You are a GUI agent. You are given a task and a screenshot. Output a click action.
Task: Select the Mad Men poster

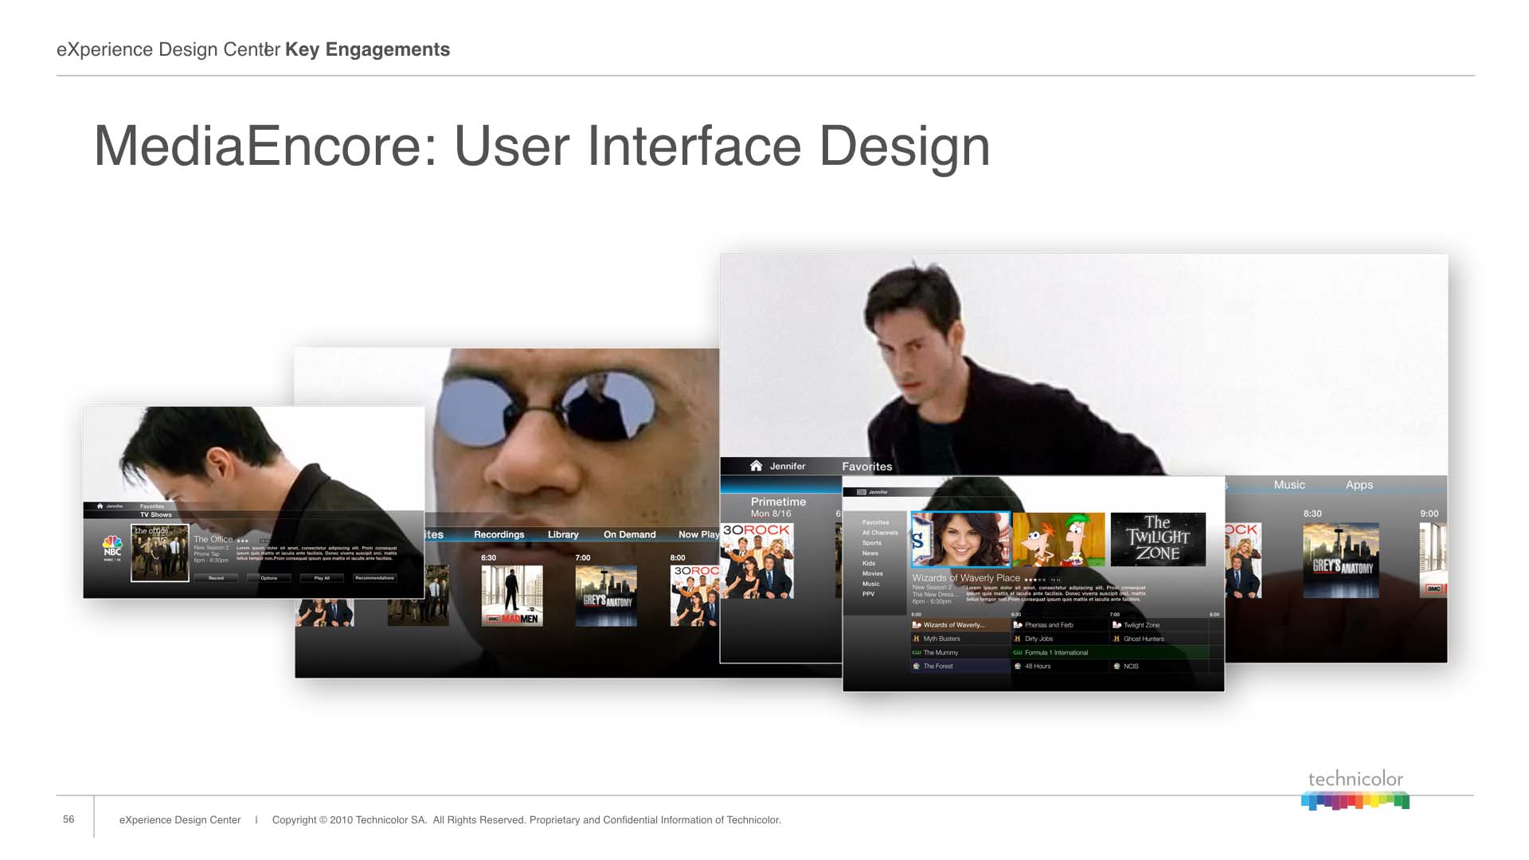point(512,596)
